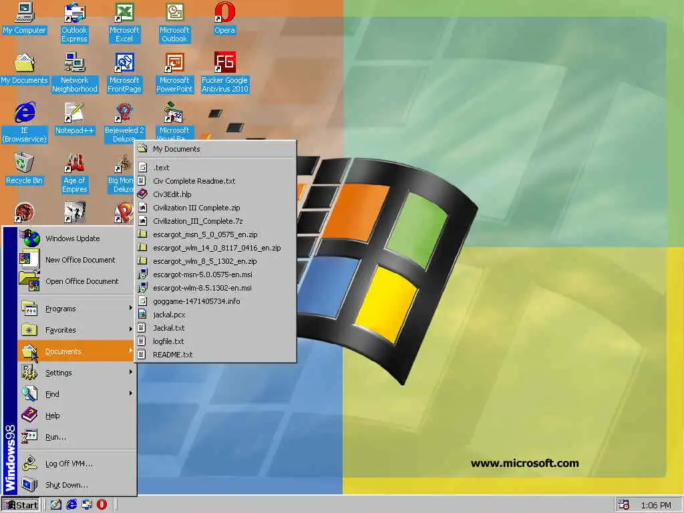The image size is (684, 513).
Task: Launch Microsoft FrontPage shortcut
Action: point(124,73)
